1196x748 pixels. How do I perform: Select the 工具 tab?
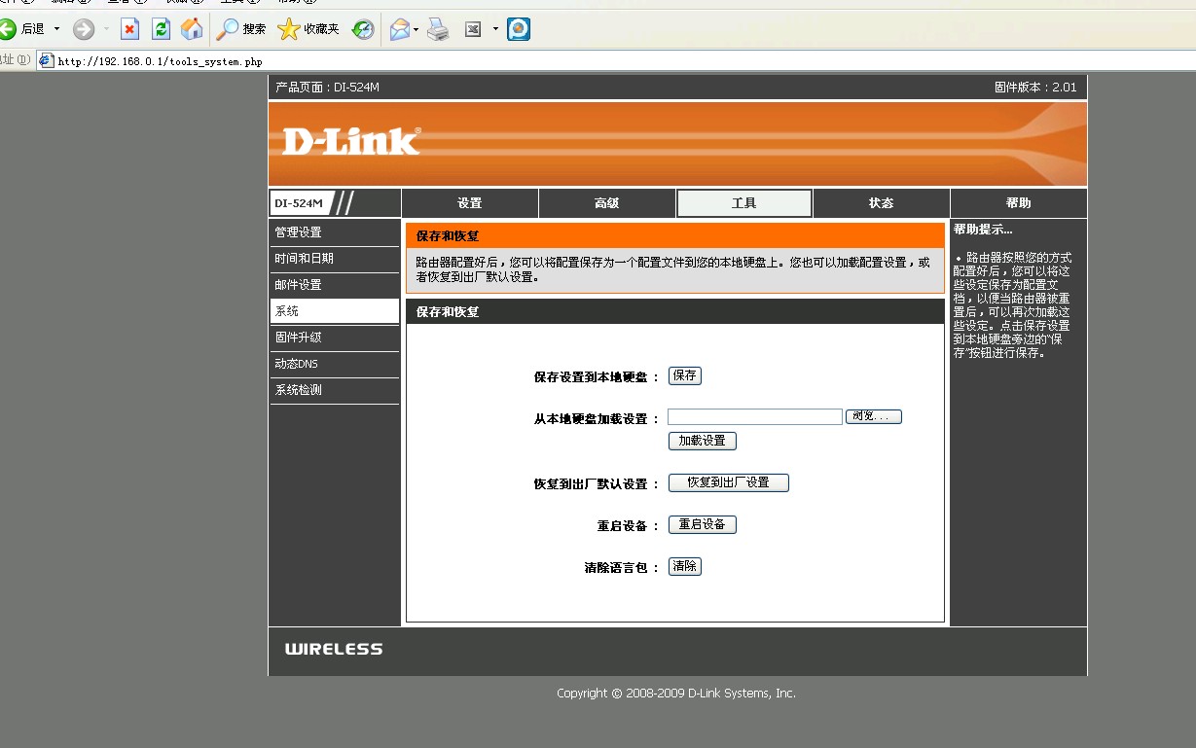[744, 203]
